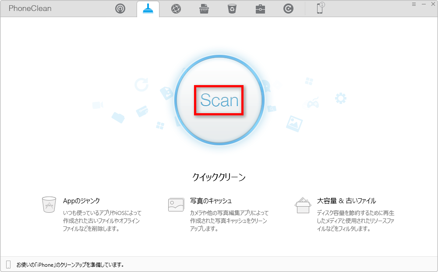Image resolution: width=438 pixels, height=272 pixels.
Task: Click the large & old files box icon
Action: (x=303, y=205)
